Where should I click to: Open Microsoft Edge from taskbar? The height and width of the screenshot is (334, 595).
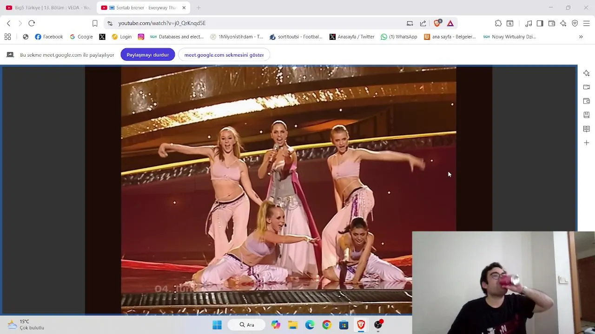[x=310, y=325]
